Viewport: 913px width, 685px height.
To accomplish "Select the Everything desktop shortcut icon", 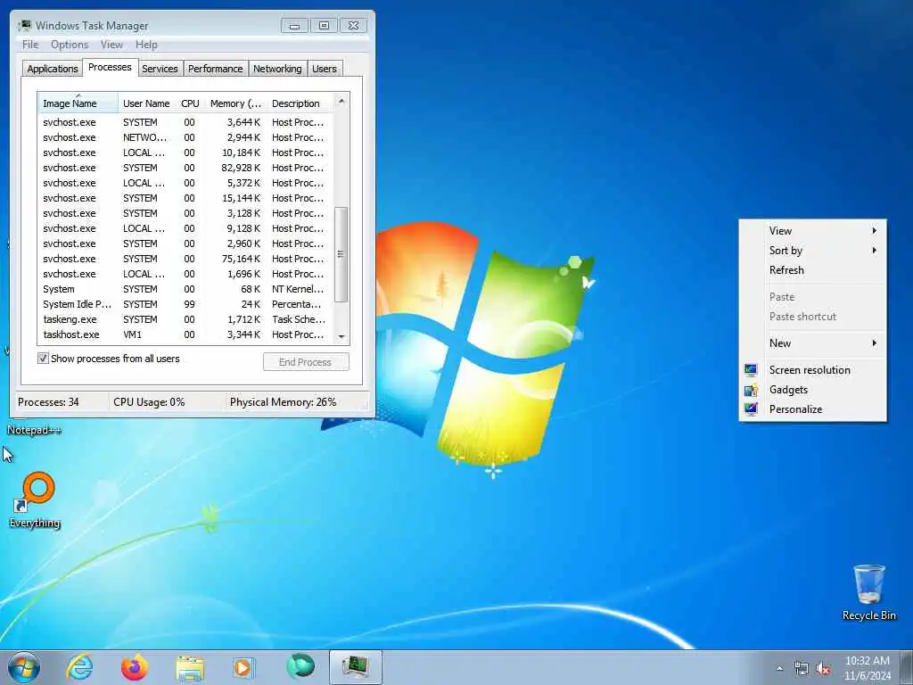I will [35, 499].
